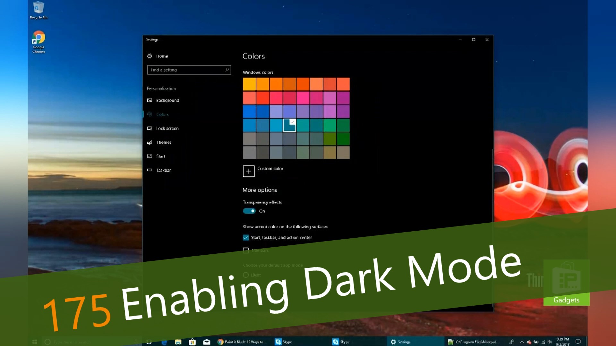Choose the bright green swatch in fourth row

pyautogui.click(x=329, y=125)
